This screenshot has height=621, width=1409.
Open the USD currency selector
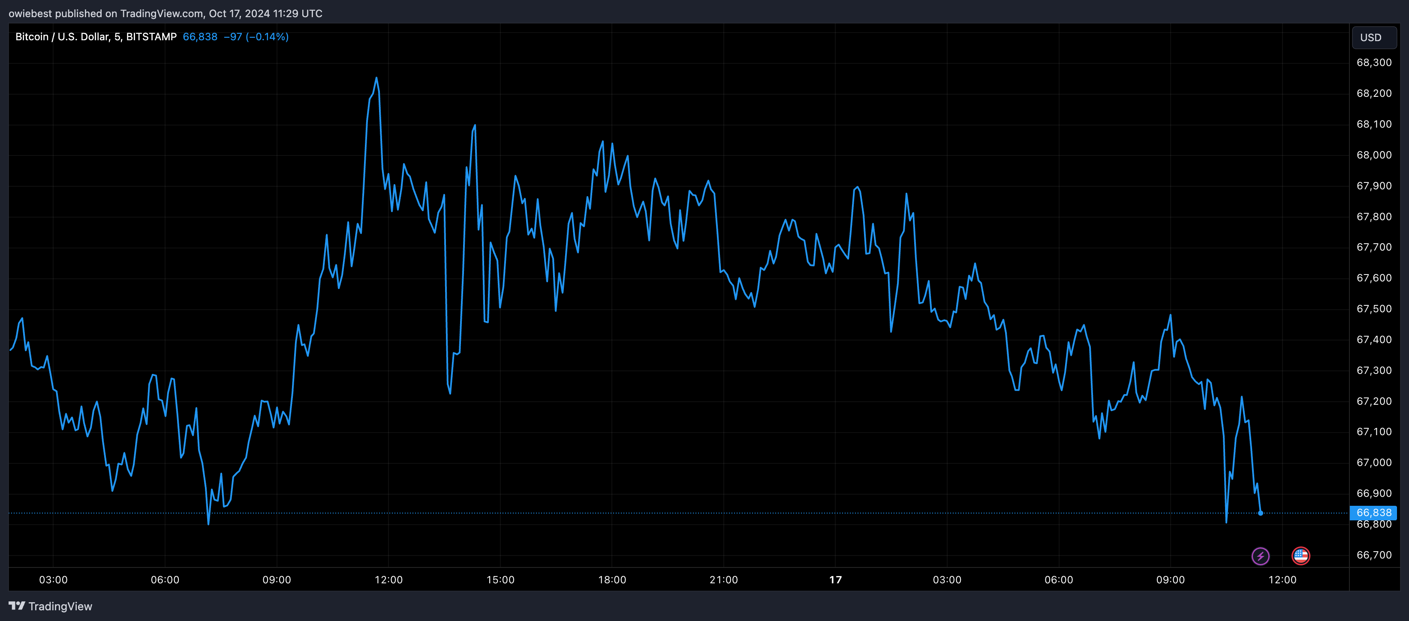click(1373, 38)
